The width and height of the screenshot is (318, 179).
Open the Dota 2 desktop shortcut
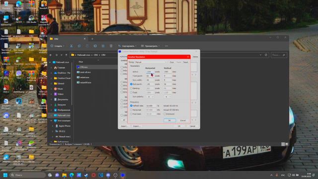6,89
